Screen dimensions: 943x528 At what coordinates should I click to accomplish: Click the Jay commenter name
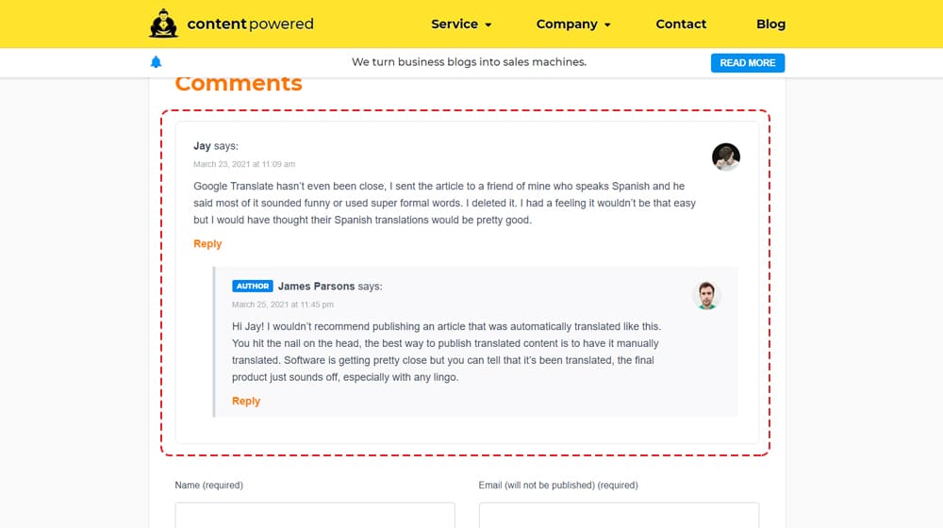tap(202, 146)
